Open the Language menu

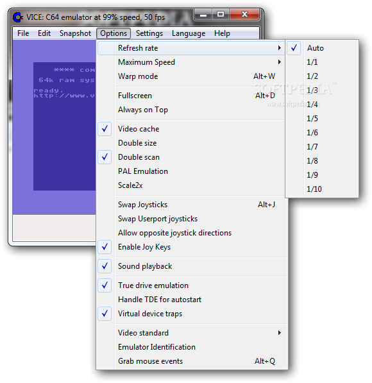(x=189, y=33)
